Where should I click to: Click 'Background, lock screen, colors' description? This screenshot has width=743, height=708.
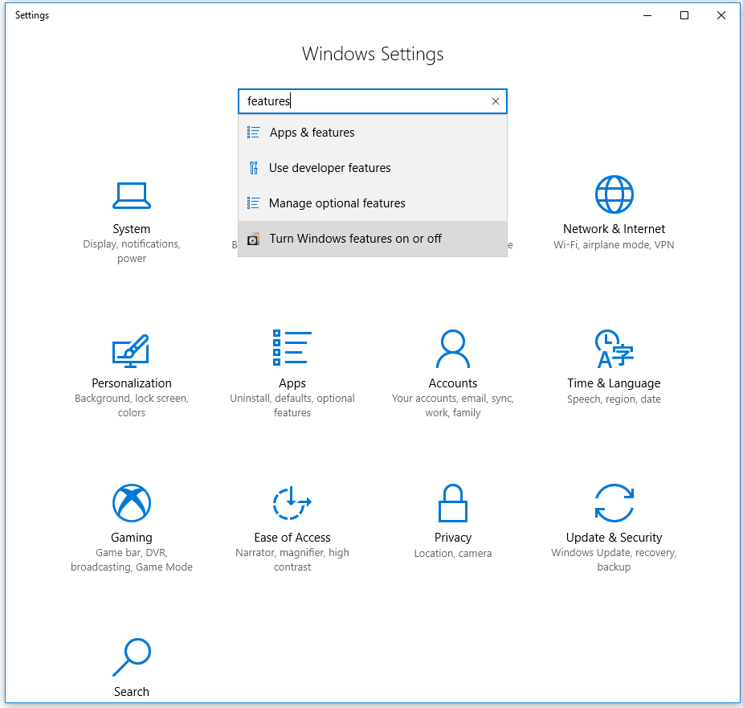click(x=132, y=406)
